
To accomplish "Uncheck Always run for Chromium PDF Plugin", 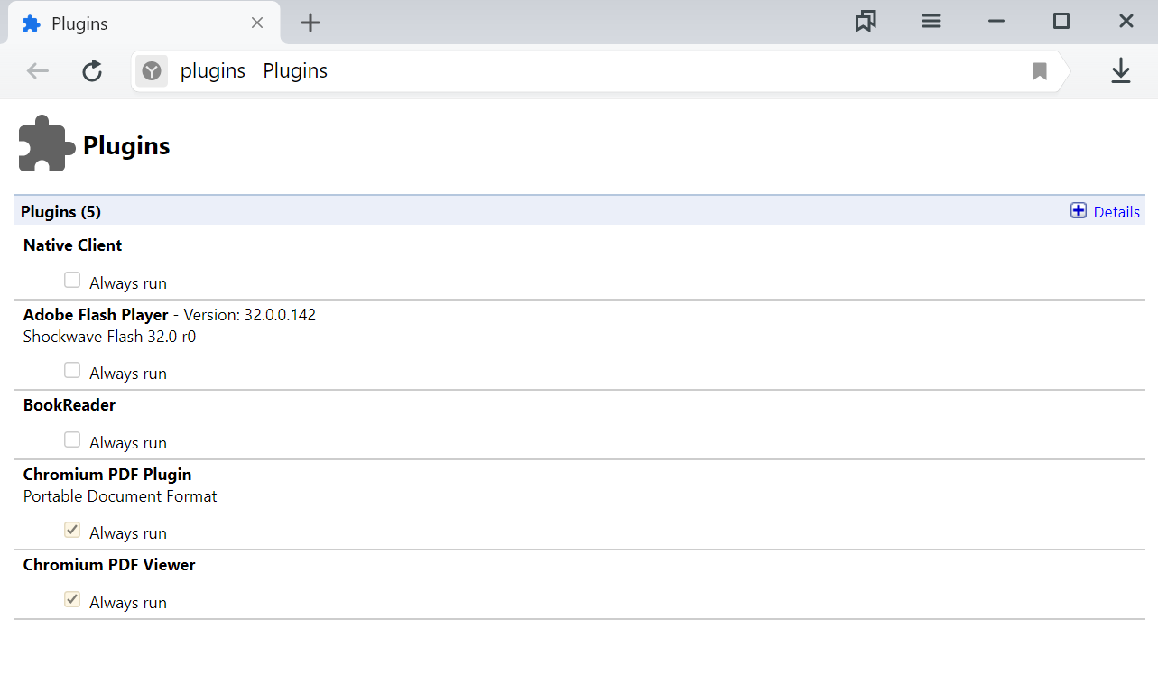I will [72, 531].
